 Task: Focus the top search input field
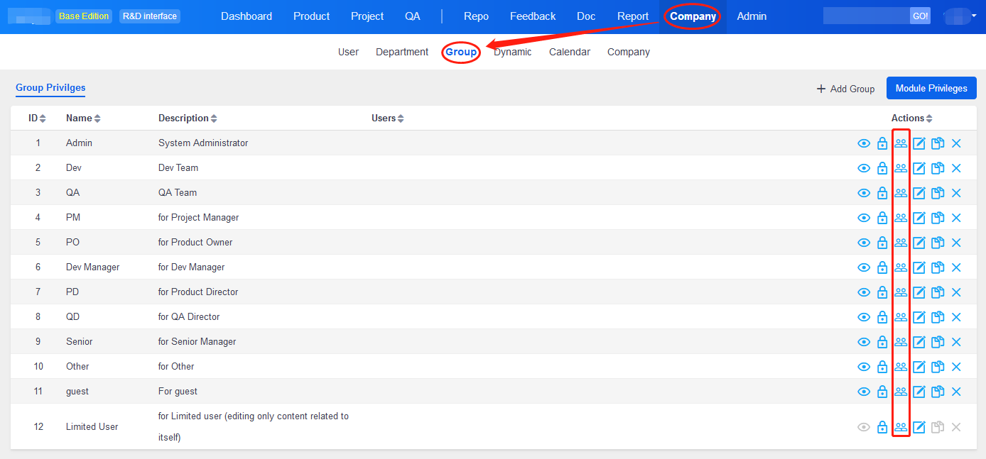coord(865,16)
